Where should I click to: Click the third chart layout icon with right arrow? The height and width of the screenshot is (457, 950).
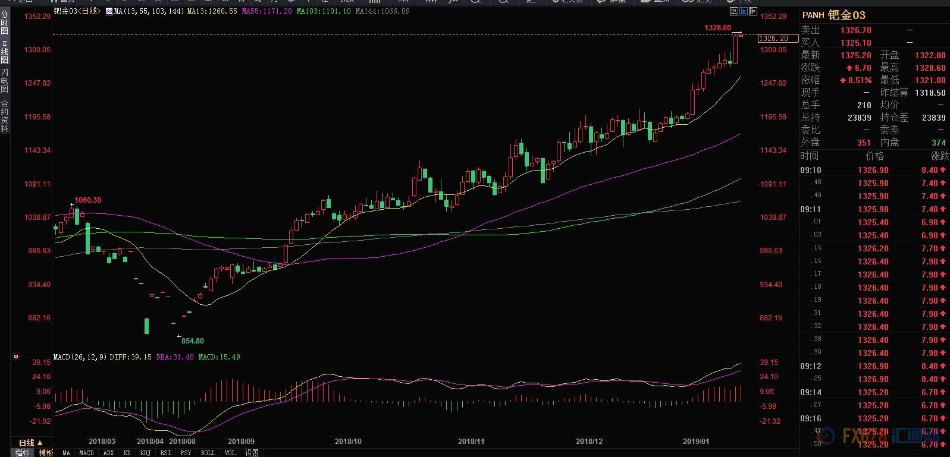[x=753, y=11]
